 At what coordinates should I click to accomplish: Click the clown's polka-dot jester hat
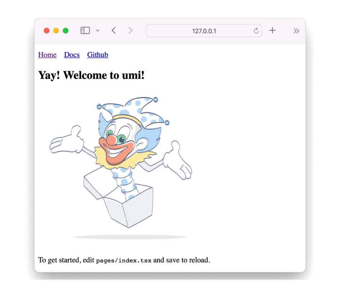click(134, 111)
